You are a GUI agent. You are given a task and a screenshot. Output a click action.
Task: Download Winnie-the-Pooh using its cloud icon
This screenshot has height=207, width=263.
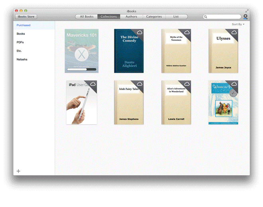click(234, 84)
